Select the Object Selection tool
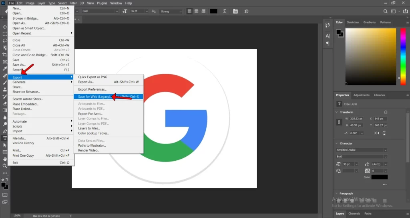 (x=5, y=48)
